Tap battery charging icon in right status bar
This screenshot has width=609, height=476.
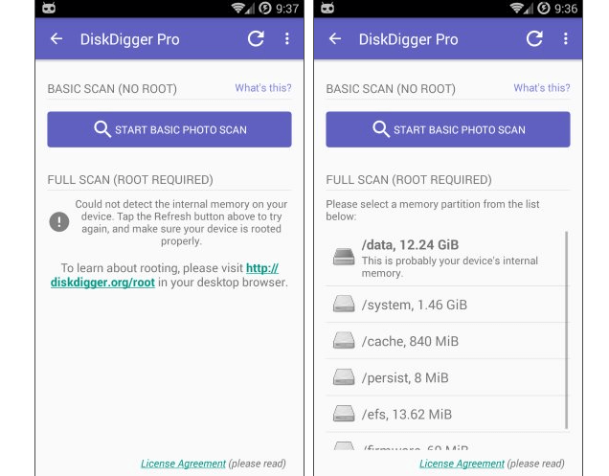pos(544,8)
